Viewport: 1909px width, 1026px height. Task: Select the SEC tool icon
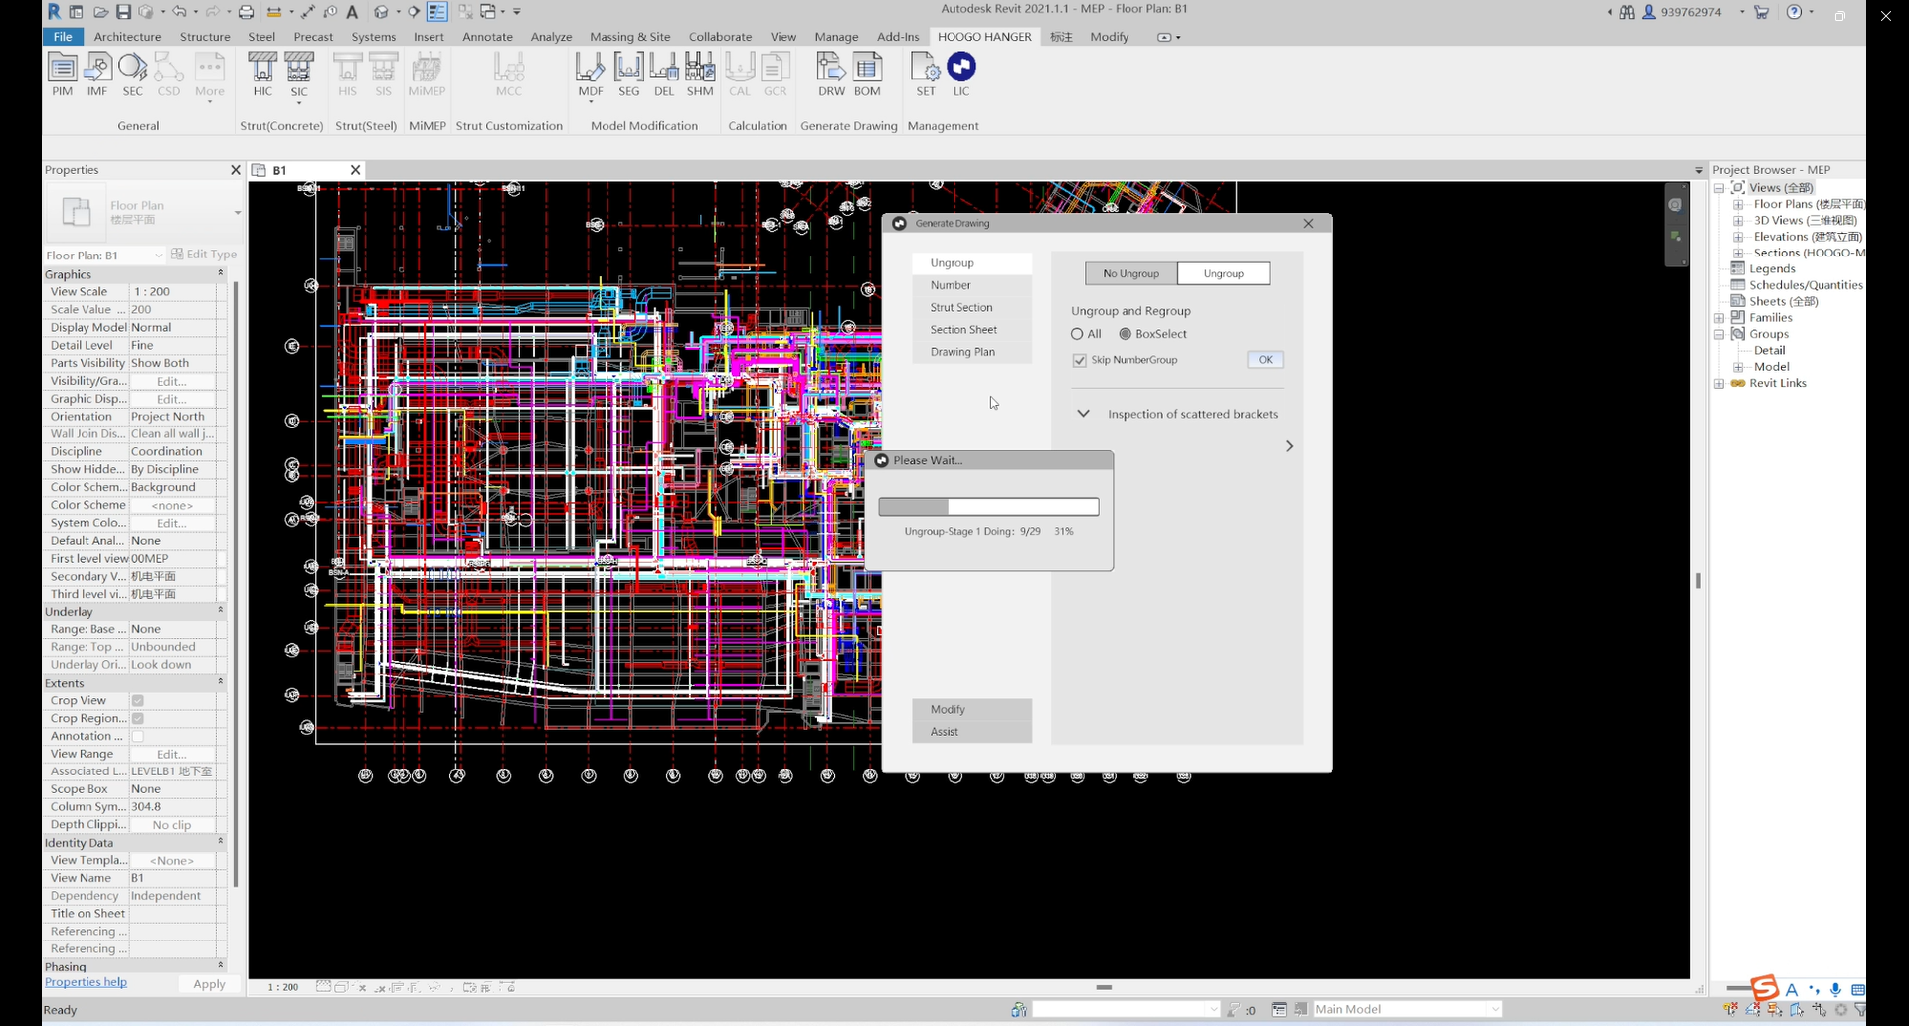(132, 68)
